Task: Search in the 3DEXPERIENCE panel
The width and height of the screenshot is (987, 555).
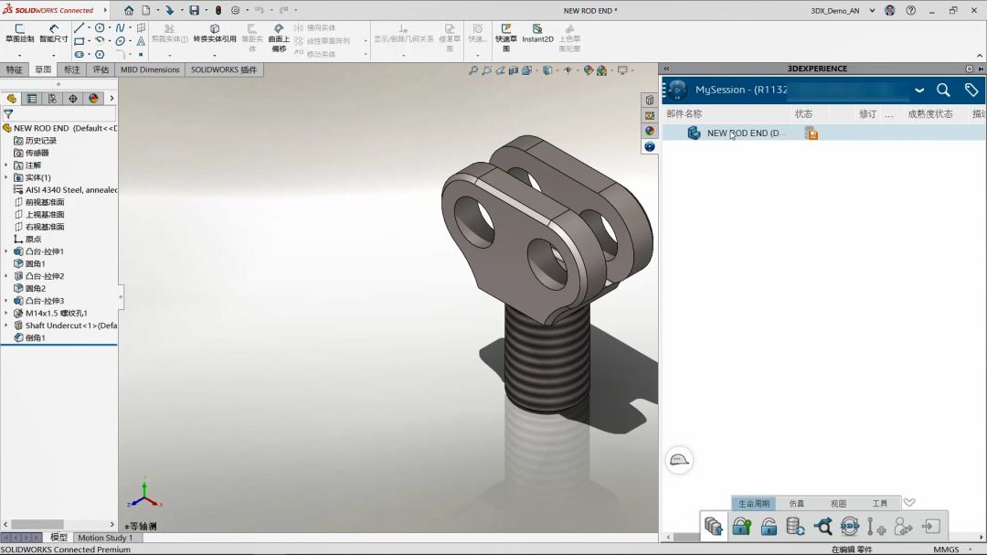Action: click(943, 91)
